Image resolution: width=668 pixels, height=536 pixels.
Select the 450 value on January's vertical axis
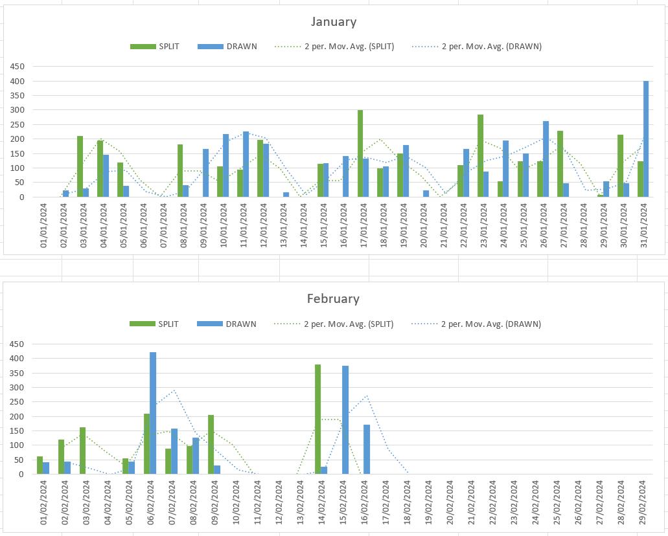tap(17, 67)
